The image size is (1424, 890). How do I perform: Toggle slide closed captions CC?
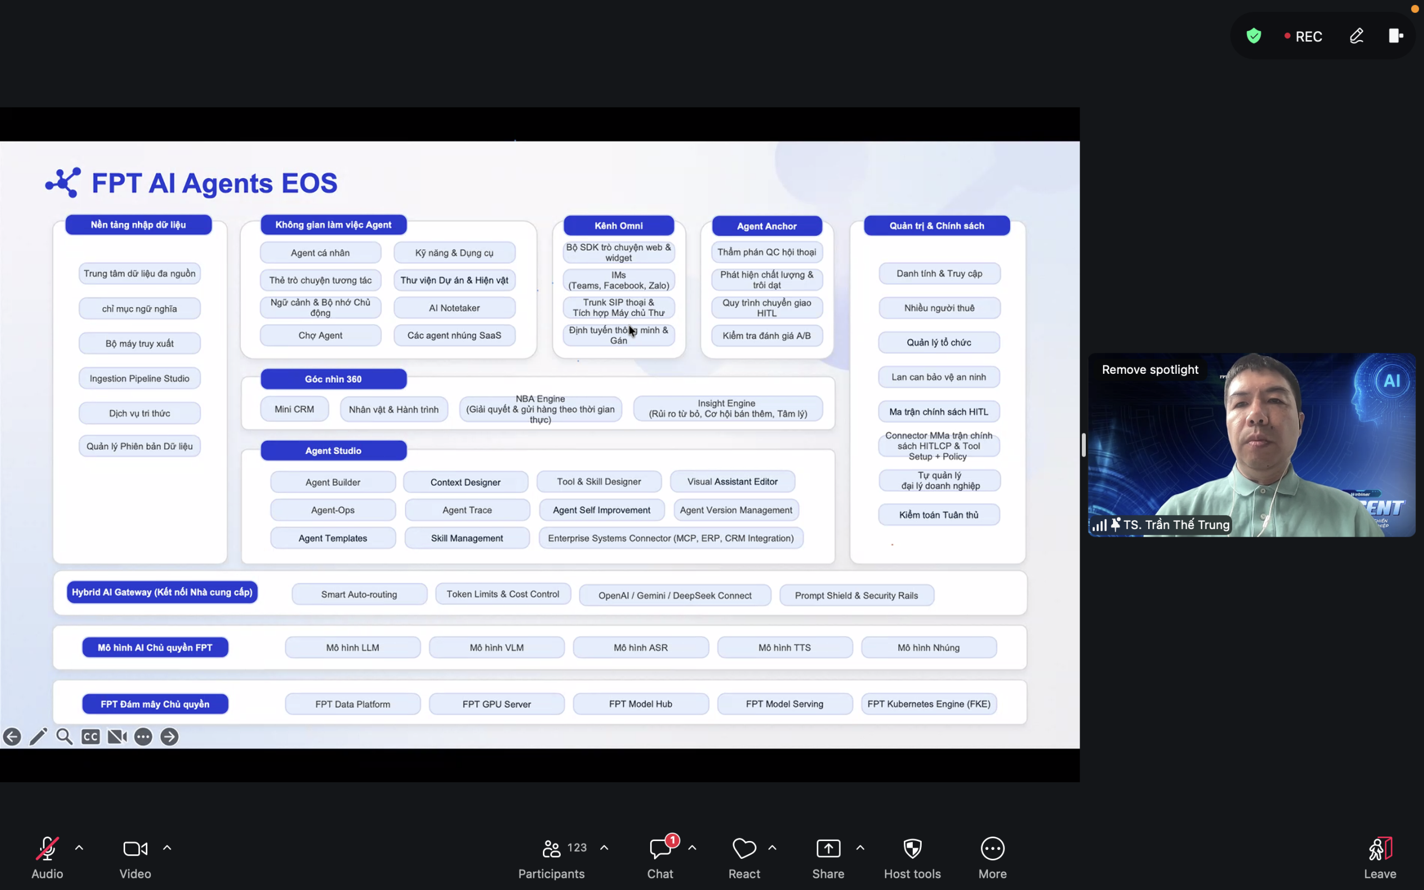91,736
